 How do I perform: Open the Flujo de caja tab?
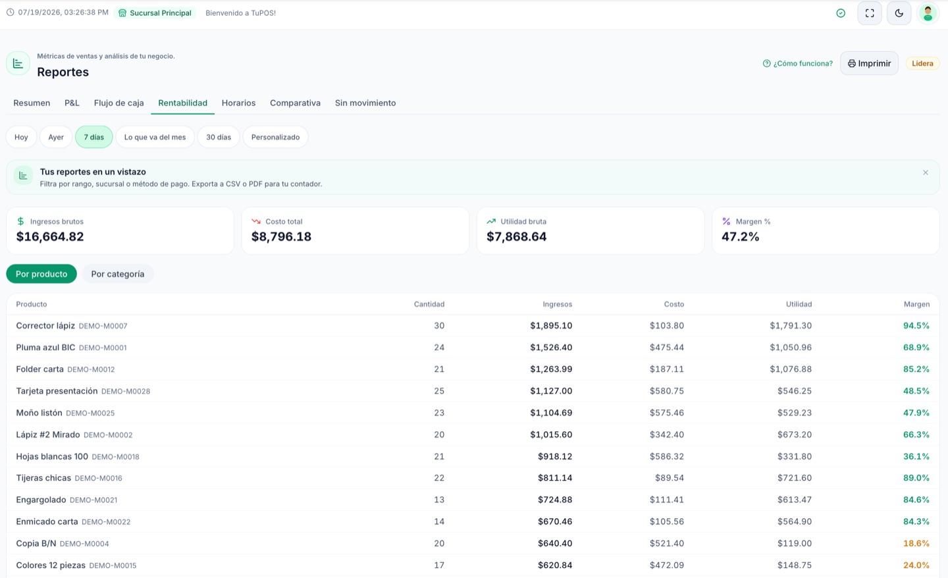(118, 103)
